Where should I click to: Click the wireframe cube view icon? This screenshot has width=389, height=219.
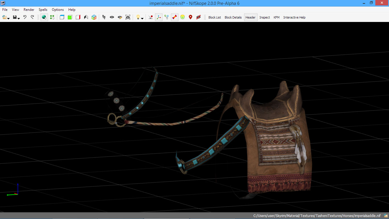(62, 17)
